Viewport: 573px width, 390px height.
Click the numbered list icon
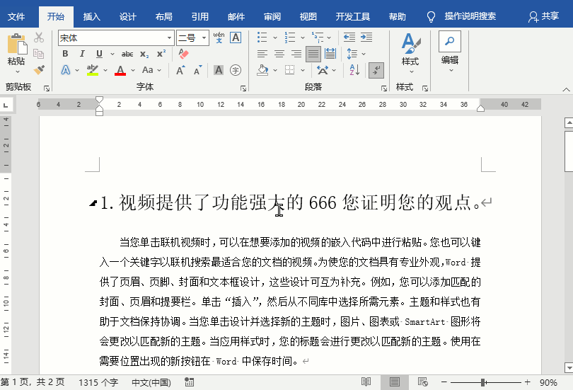290,38
